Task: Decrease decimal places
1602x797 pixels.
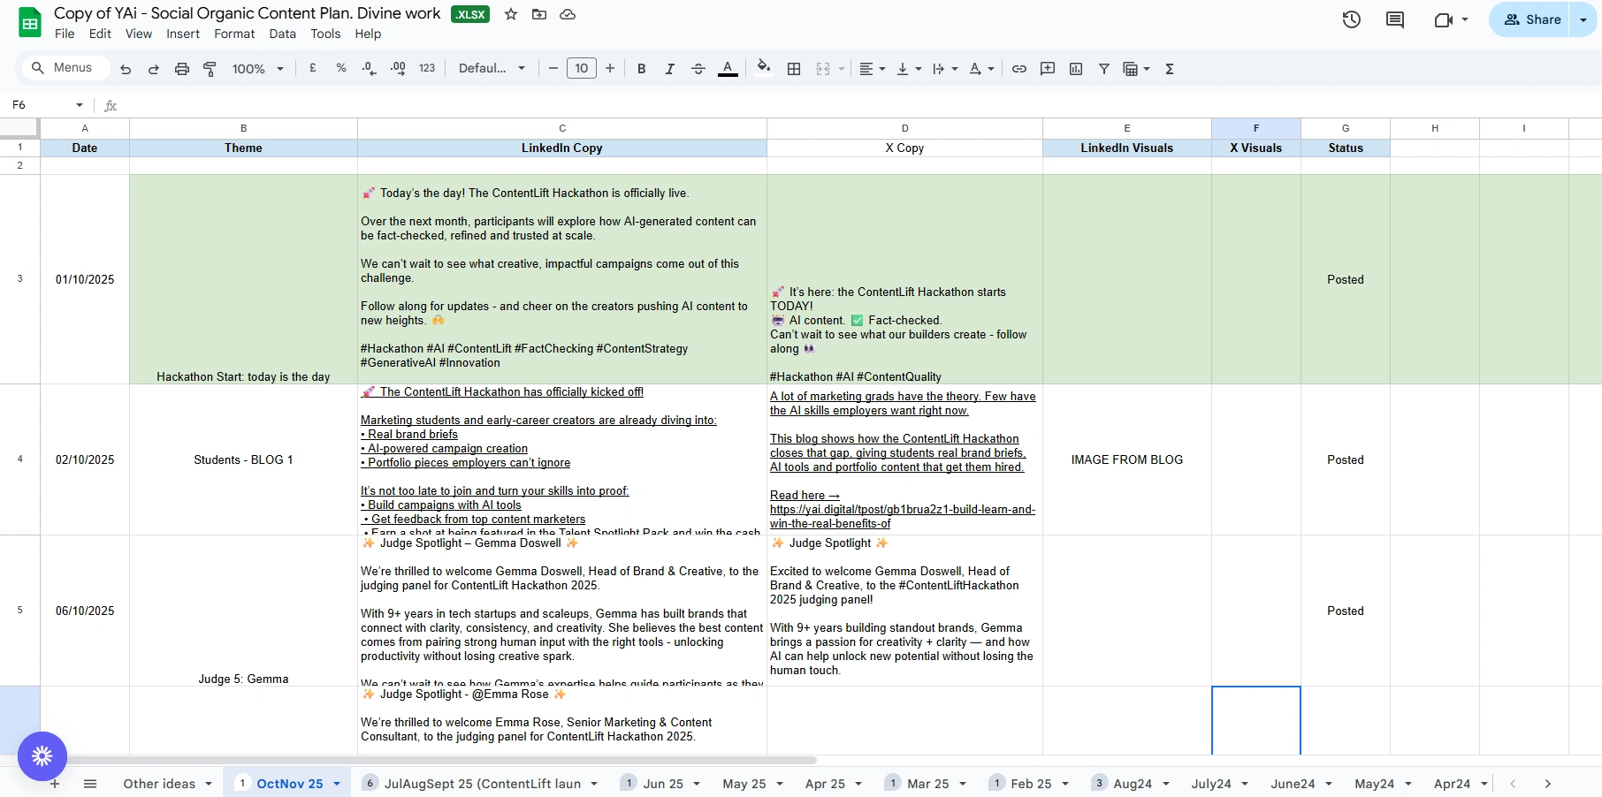Action: click(x=370, y=68)
